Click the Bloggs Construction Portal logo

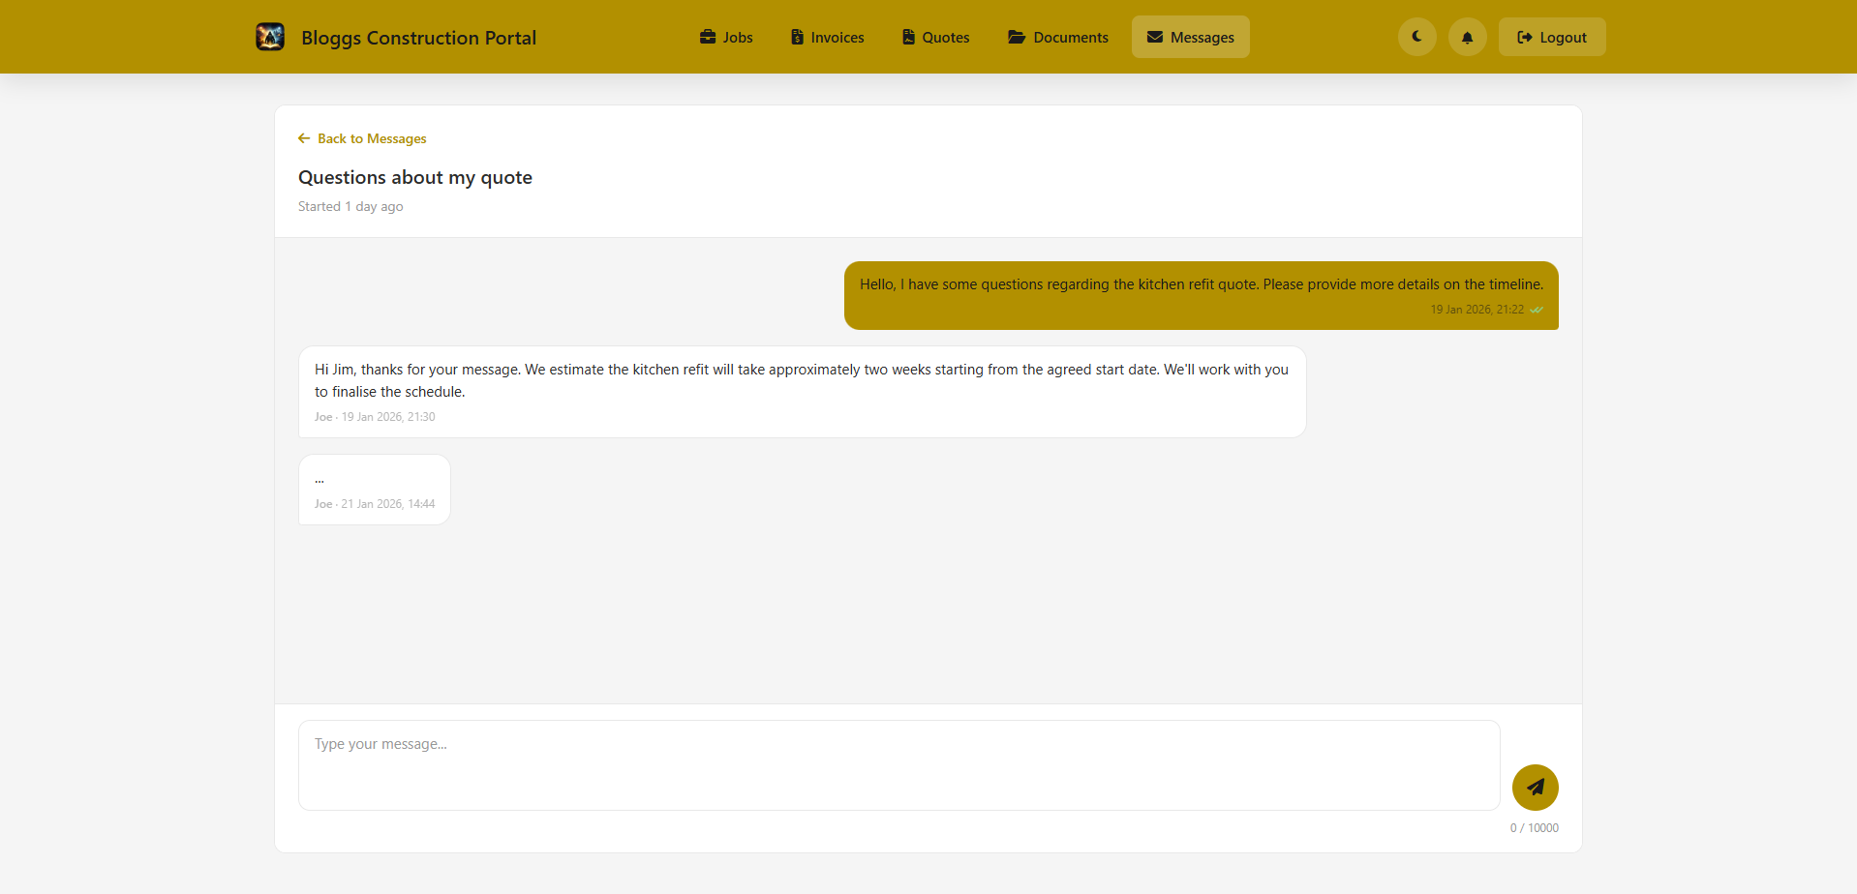pyautogui.click(x=269, y=36)
